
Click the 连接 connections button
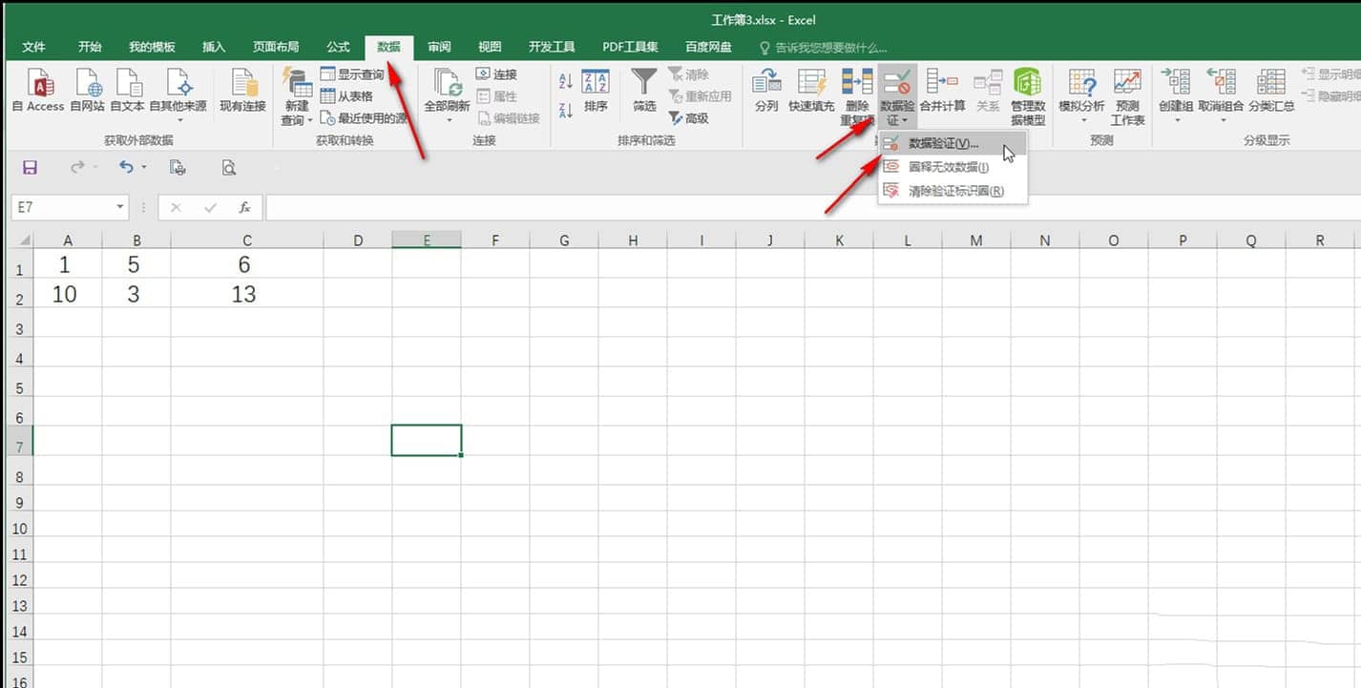coord(497,74)
